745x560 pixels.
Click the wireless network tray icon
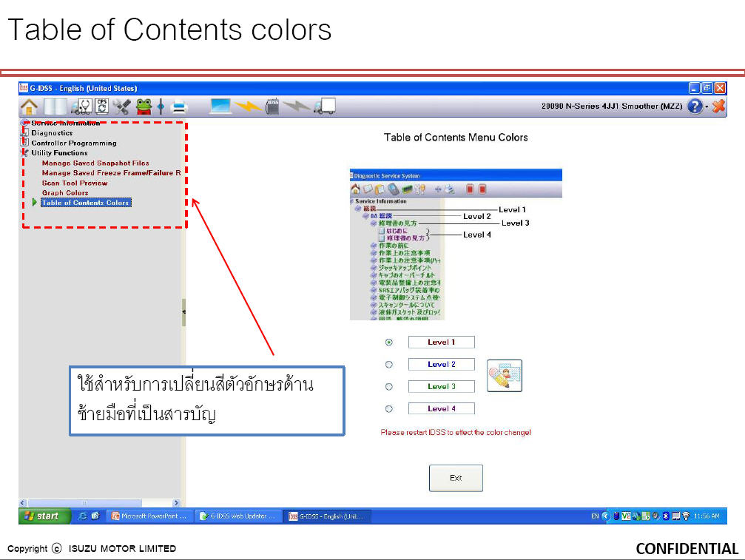[x=686, y=516]
